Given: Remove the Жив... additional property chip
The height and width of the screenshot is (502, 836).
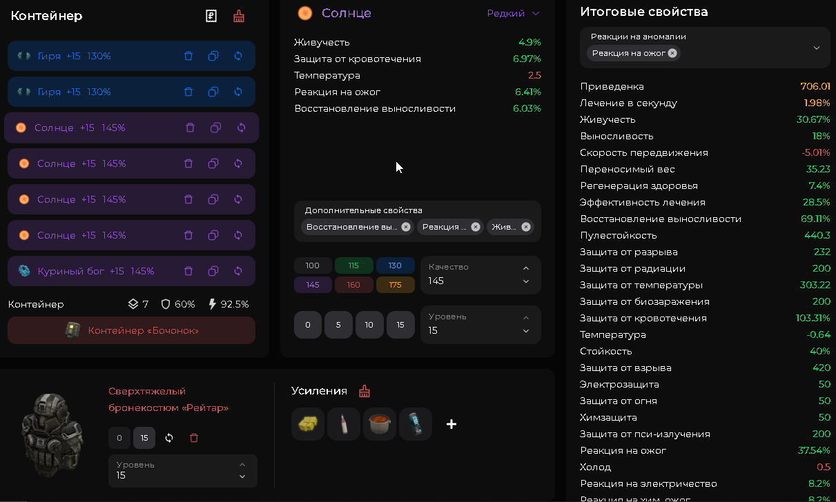Looking at the screenshot, I should point(526,227).
